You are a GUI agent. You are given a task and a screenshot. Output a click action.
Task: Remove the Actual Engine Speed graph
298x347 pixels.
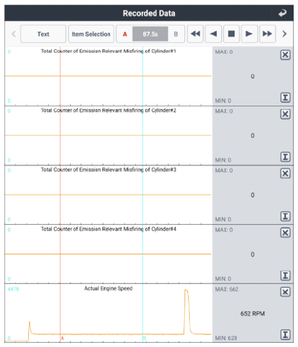(x=285, y=292)
